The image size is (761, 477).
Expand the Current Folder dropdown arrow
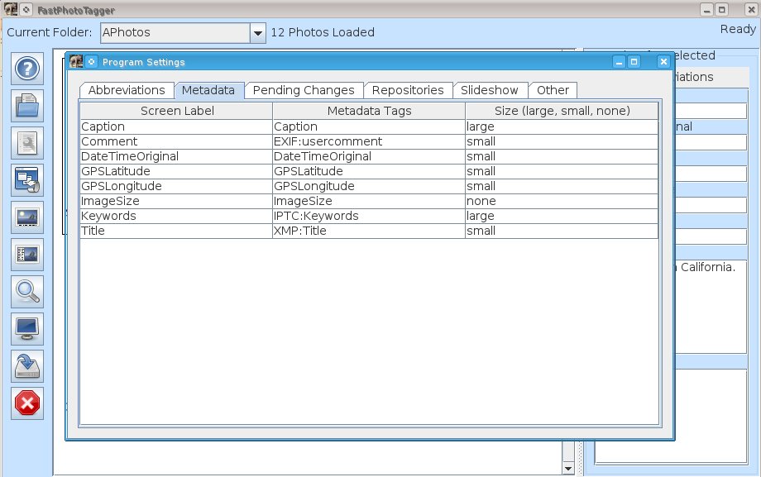(x=258, y=33)
